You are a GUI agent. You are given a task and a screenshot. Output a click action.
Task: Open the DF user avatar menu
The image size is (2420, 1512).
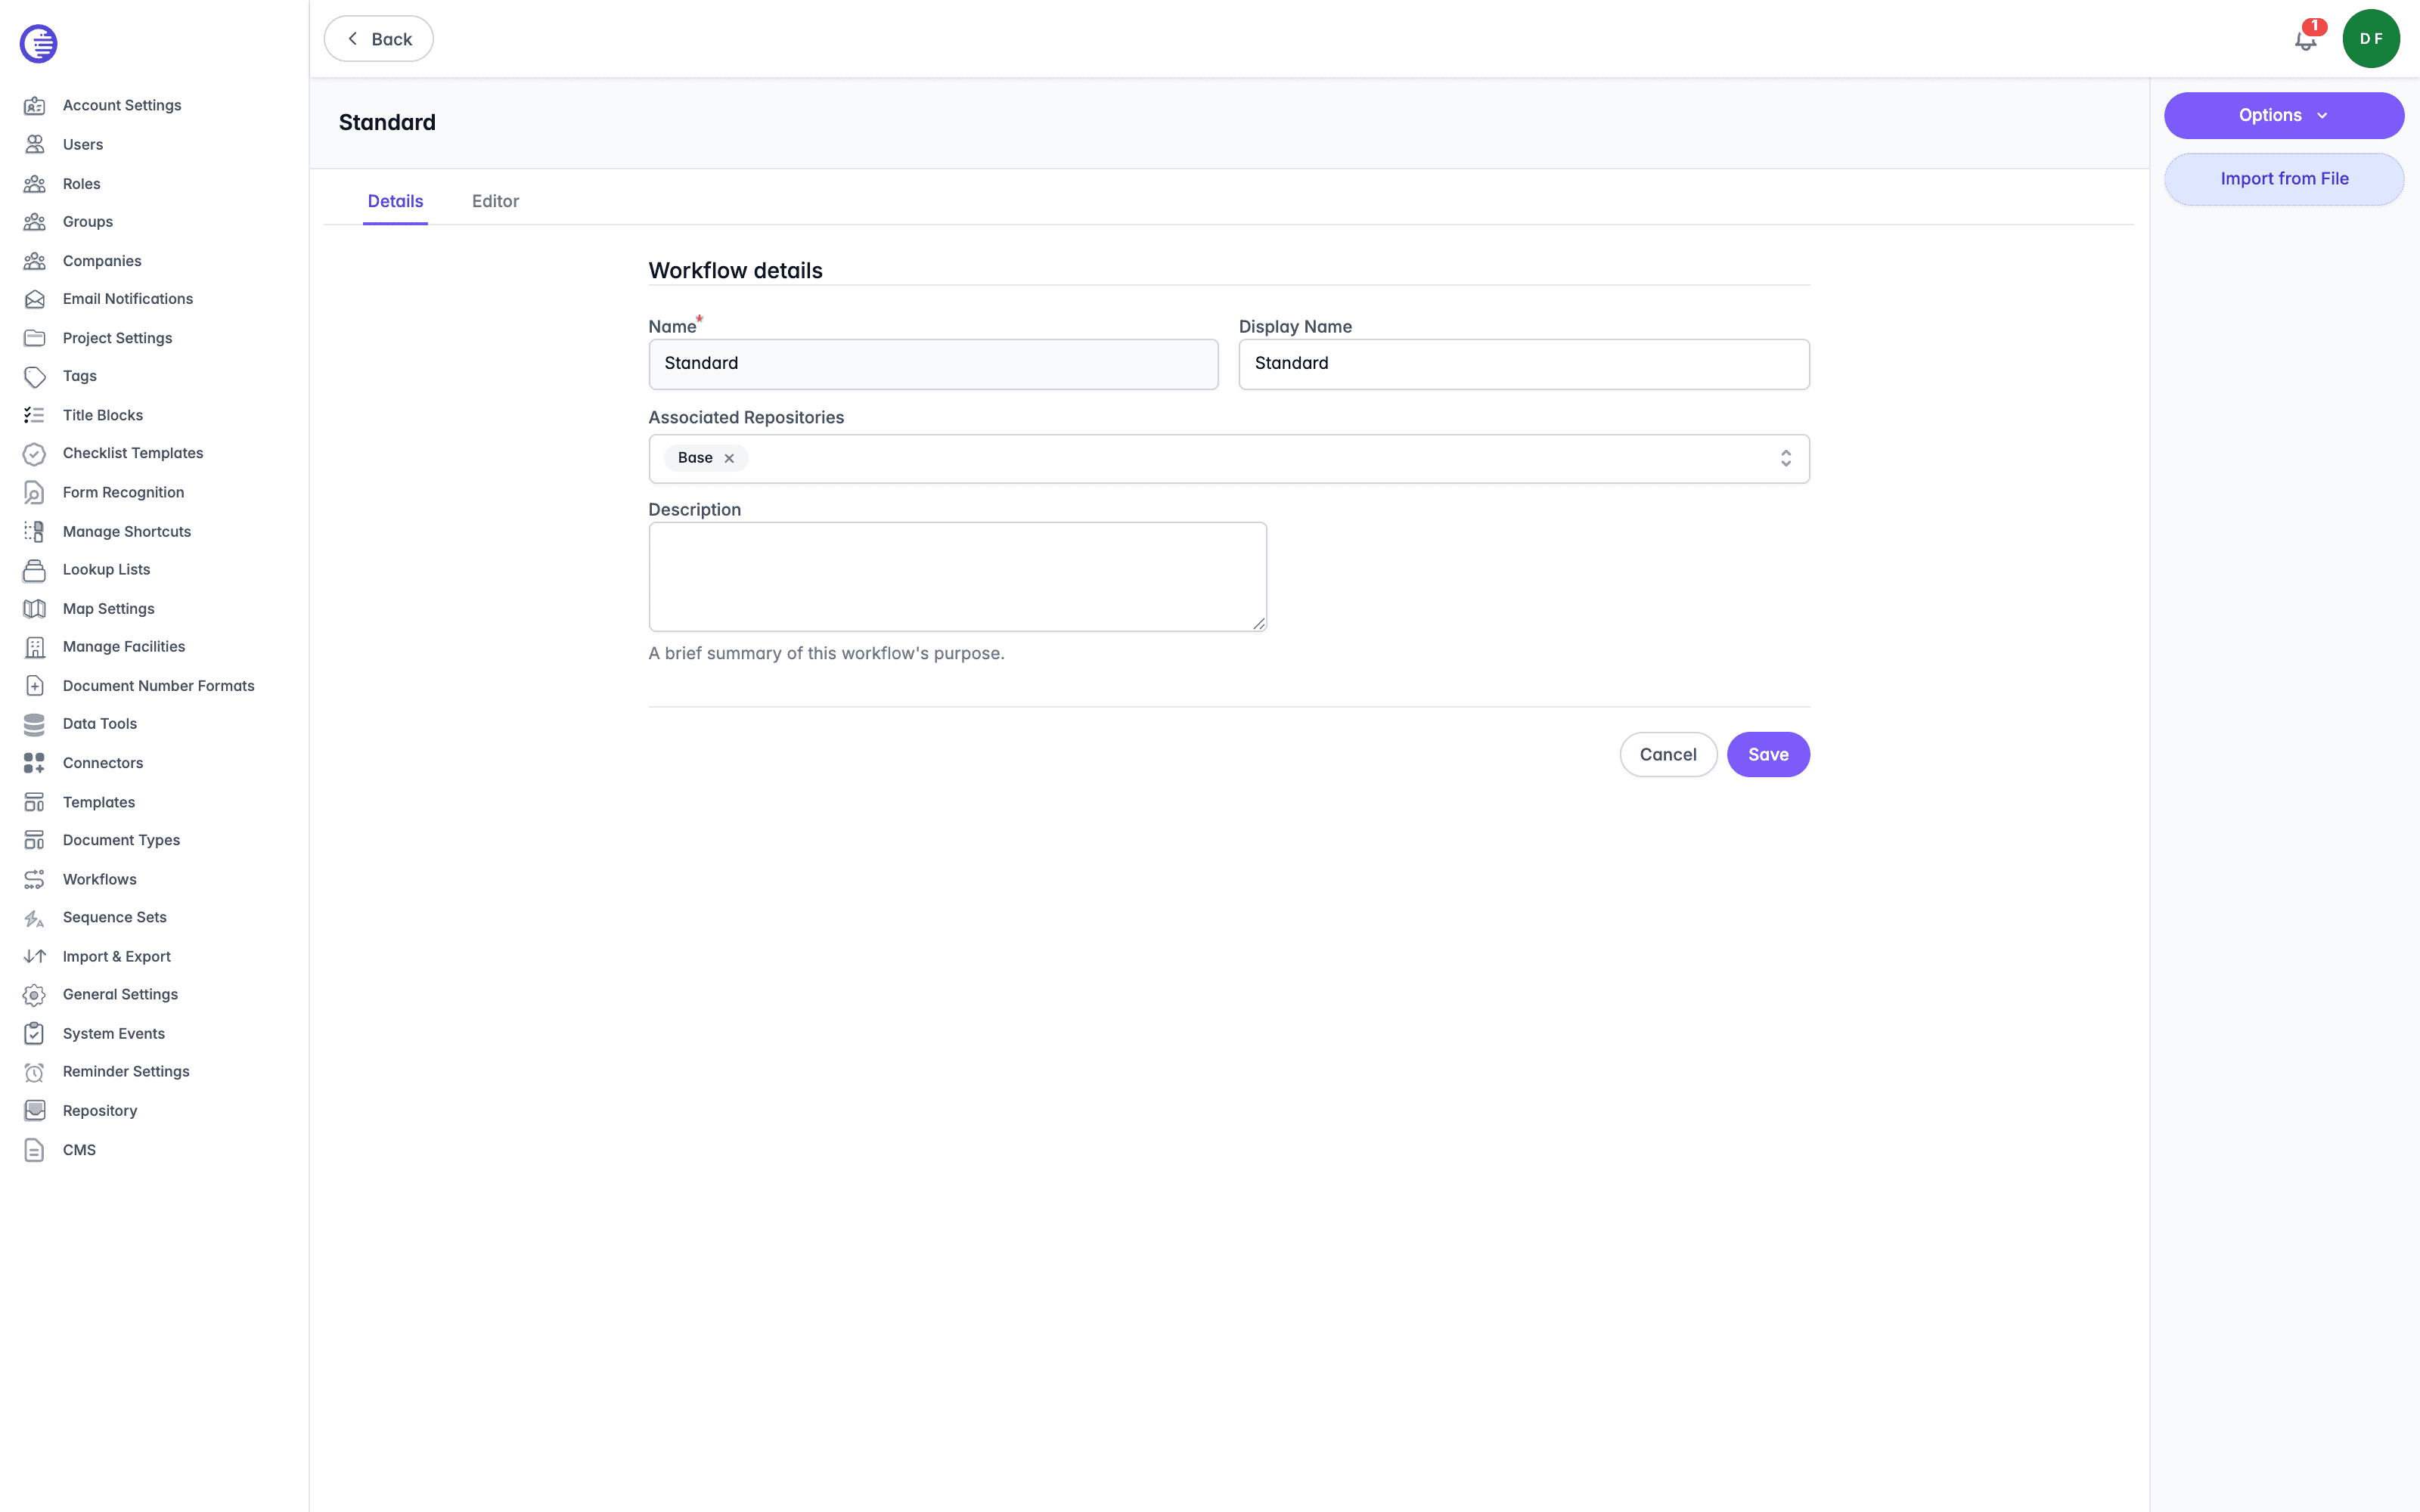tap(2371, 39)
